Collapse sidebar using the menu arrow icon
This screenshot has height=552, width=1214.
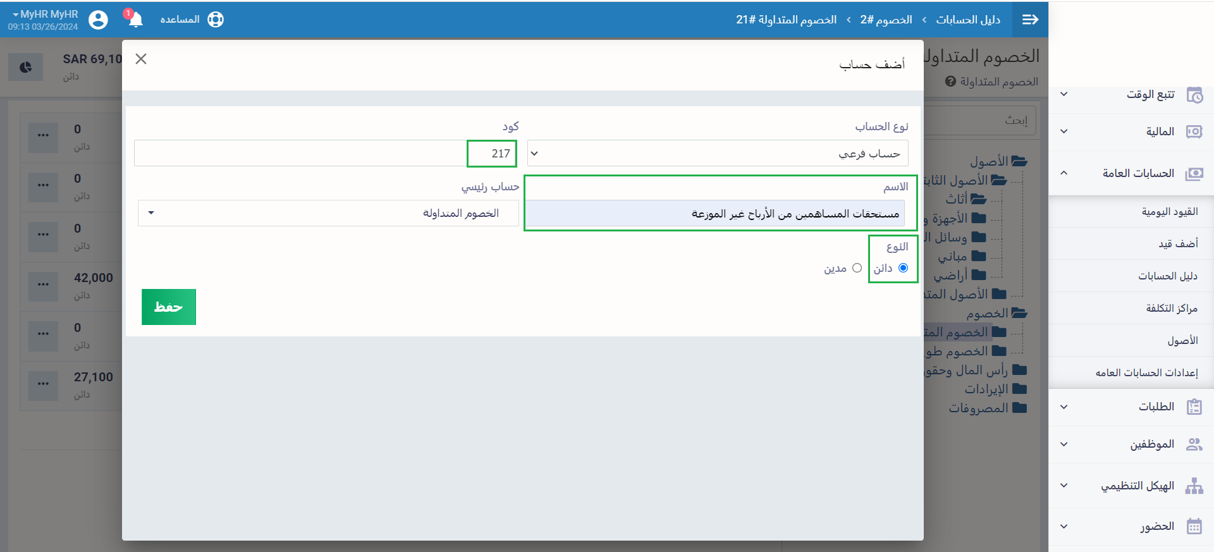click(x=1030, y=20)
